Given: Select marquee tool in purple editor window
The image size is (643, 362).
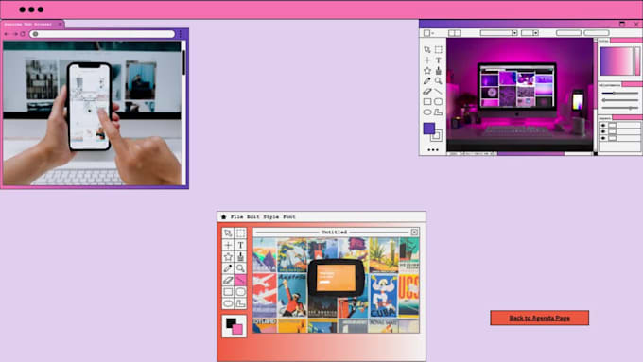Looking at the screenshot, I should (x=439, y=49).
